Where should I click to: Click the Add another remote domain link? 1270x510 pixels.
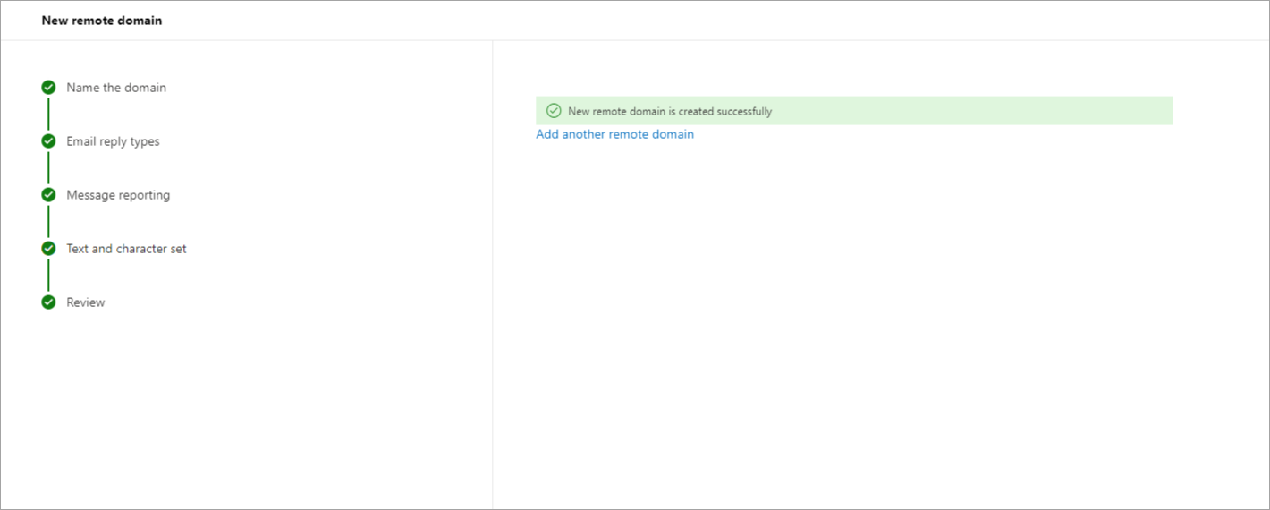(614, 134)
